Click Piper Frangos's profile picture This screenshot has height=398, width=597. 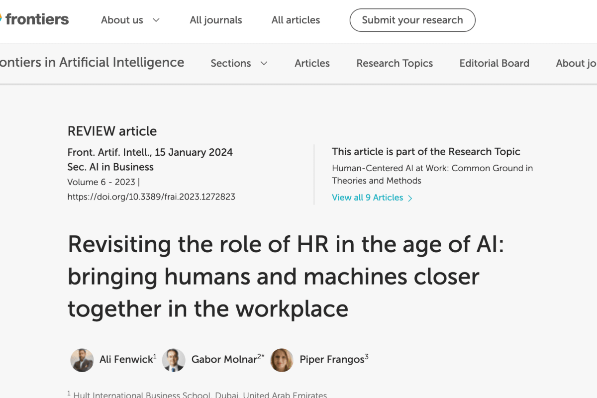click(x=282, y=360)
